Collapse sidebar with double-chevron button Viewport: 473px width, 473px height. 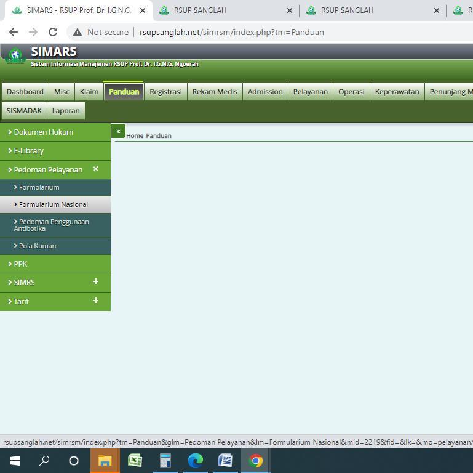click(x=118, y=131)
